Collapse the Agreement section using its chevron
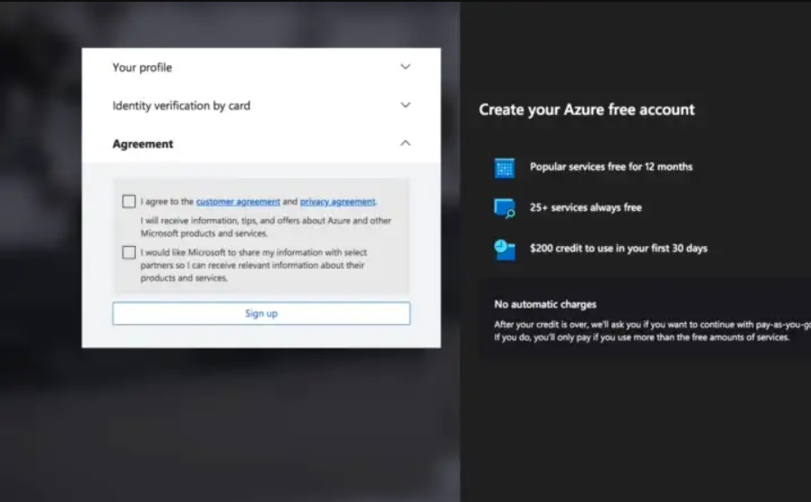The image size is (811, 502). 405,143
